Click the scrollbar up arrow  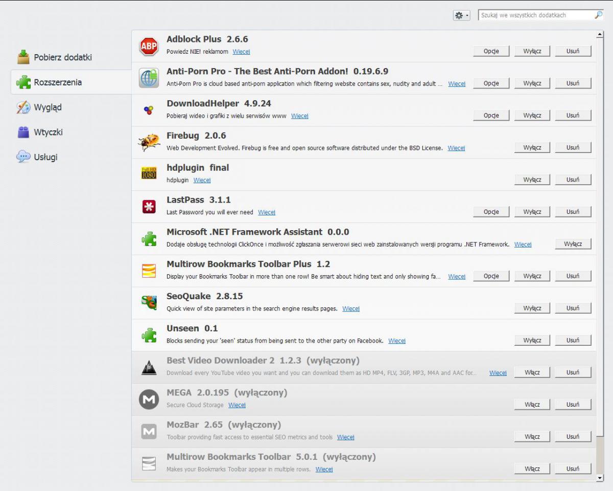point(600,35)
